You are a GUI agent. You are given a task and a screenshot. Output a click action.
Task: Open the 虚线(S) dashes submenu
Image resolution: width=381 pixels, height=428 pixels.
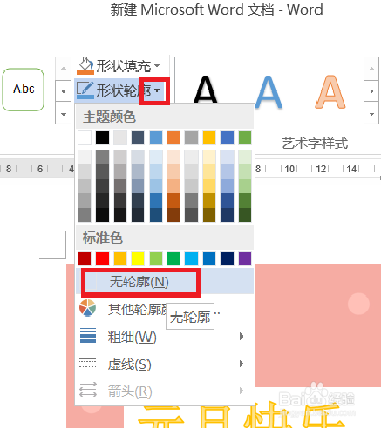[x=165, y=364]
